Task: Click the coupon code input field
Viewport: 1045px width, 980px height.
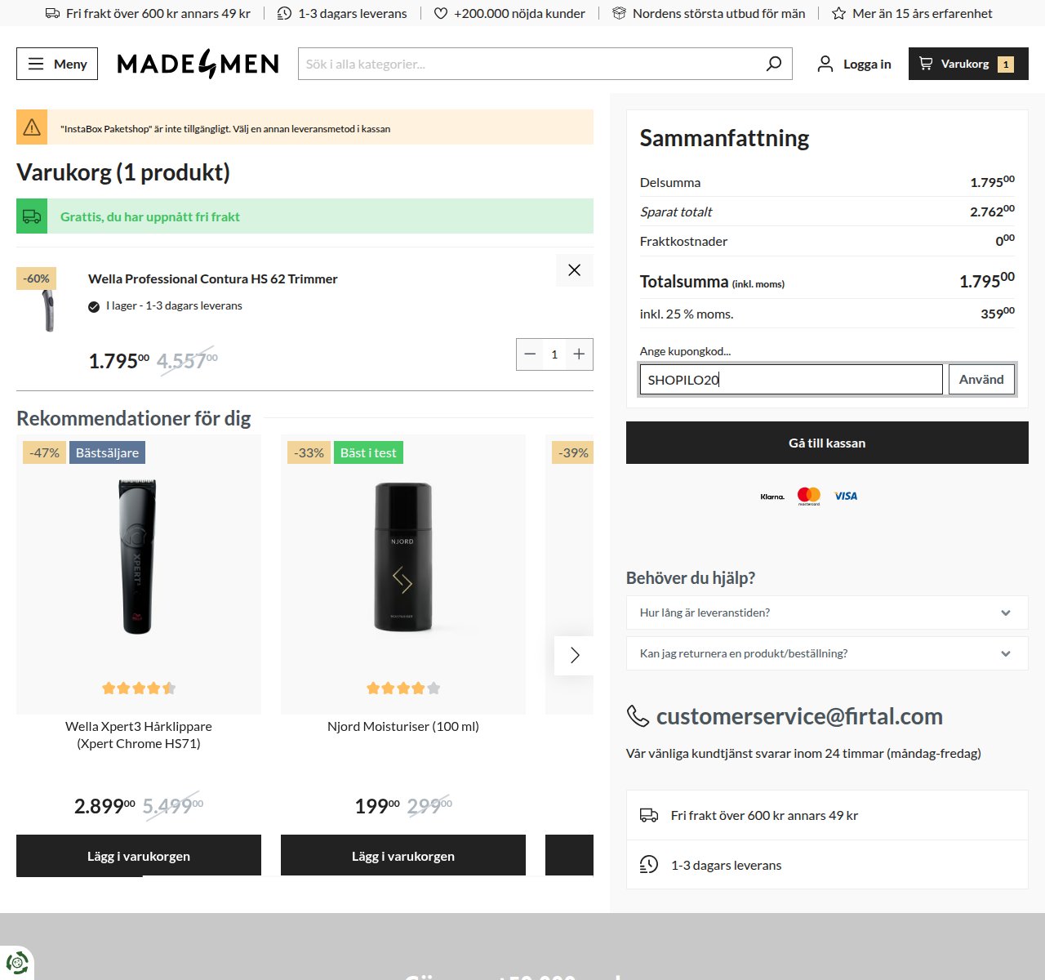Action: pos(791,380)
